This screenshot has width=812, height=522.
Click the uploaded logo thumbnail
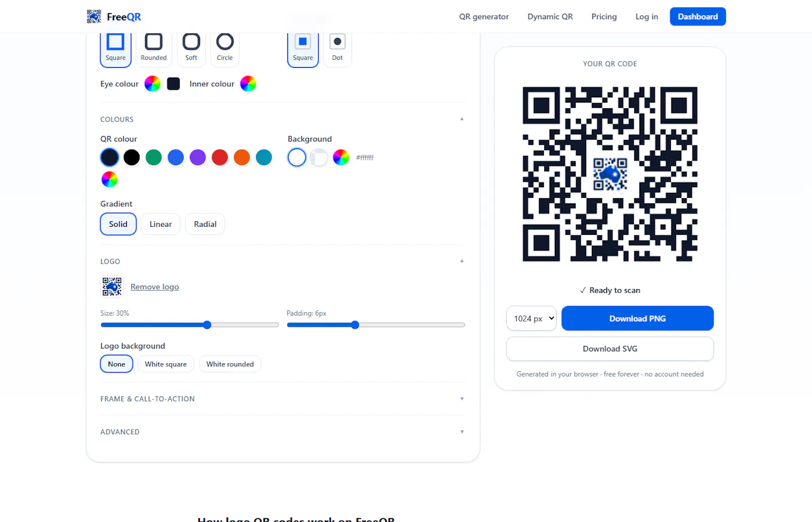pyautogui.click(x=112, y=287)
